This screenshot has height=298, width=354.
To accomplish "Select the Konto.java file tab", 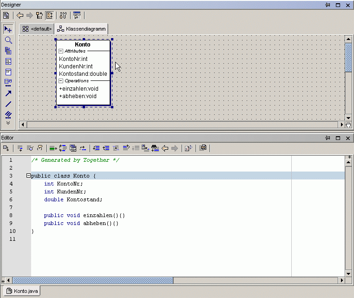I will 22,291.
